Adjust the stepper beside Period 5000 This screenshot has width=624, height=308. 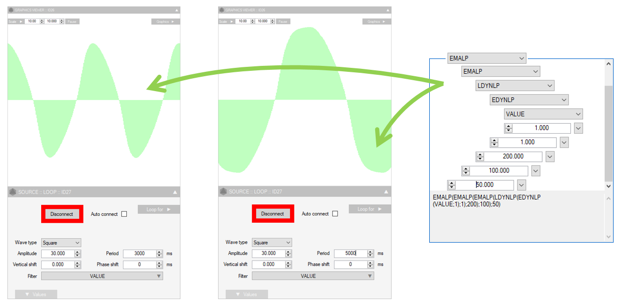pyautogui.click(x=370, y=253)
